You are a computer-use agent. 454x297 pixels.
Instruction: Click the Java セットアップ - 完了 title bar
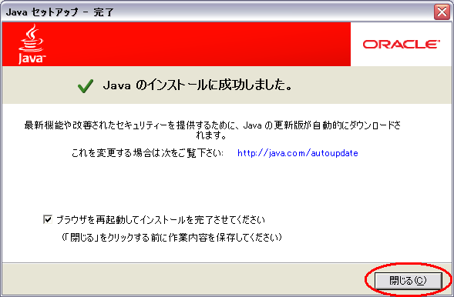[217, 12]
